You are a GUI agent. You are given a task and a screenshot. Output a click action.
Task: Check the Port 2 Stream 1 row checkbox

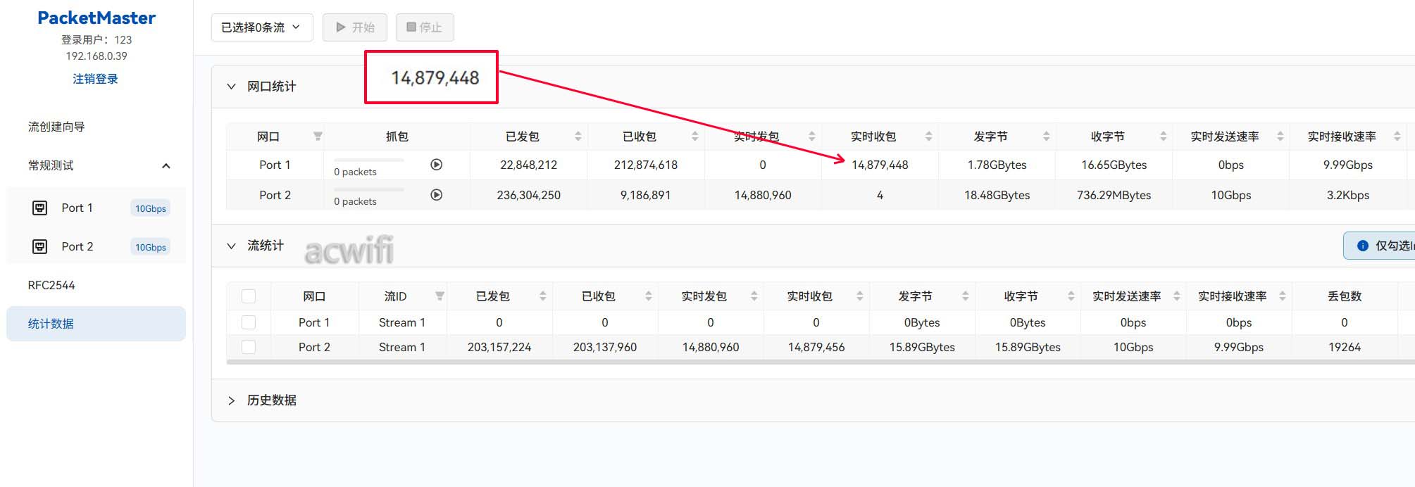(x=249, y=347)
